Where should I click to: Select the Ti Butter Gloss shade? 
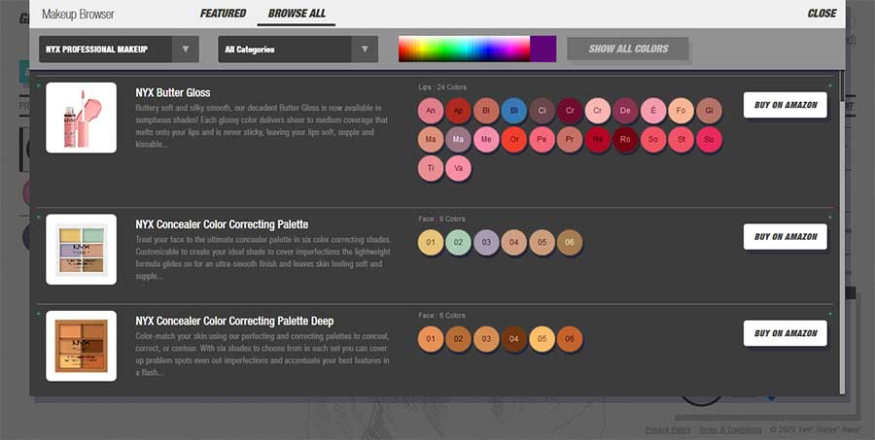431,168
